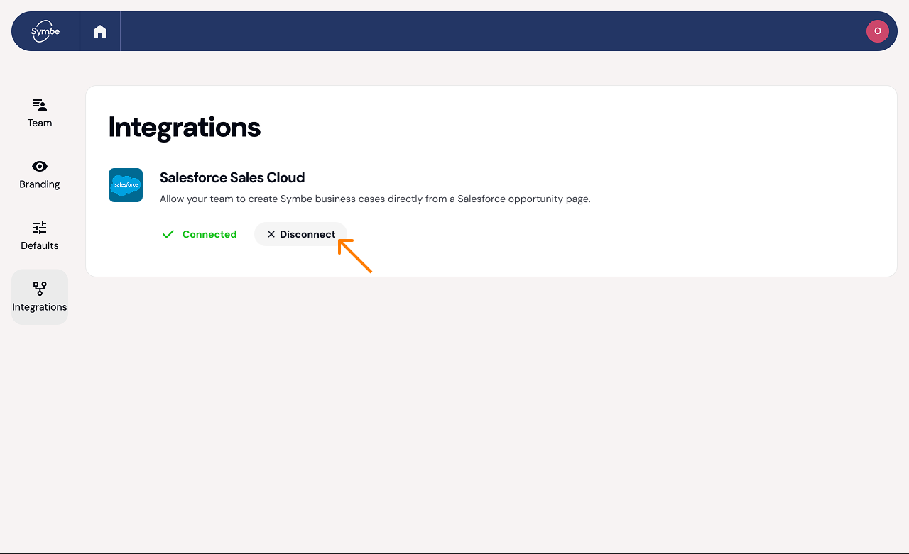This screenshot has width=909, height=554.
Task: Open the user avatar menu
Action: [877, 31]
